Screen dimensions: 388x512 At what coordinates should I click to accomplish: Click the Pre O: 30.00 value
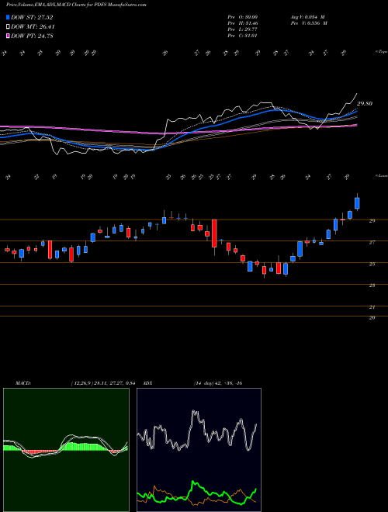click(x=242, y=16)
